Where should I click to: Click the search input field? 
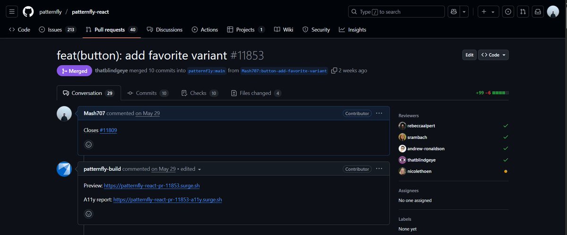(x=396, y=12)
